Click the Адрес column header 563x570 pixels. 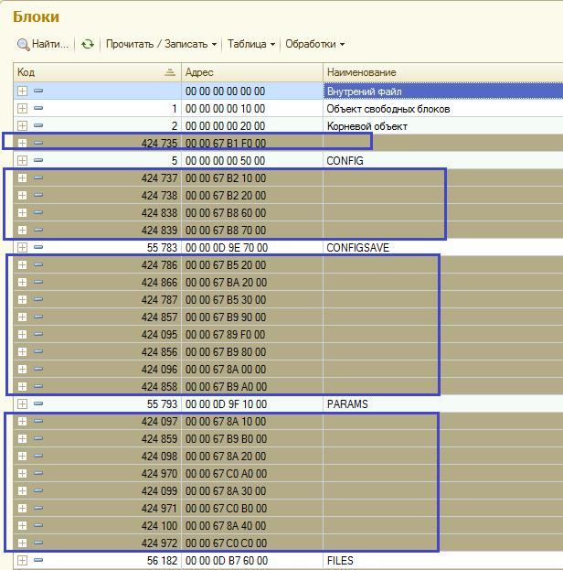251,72
